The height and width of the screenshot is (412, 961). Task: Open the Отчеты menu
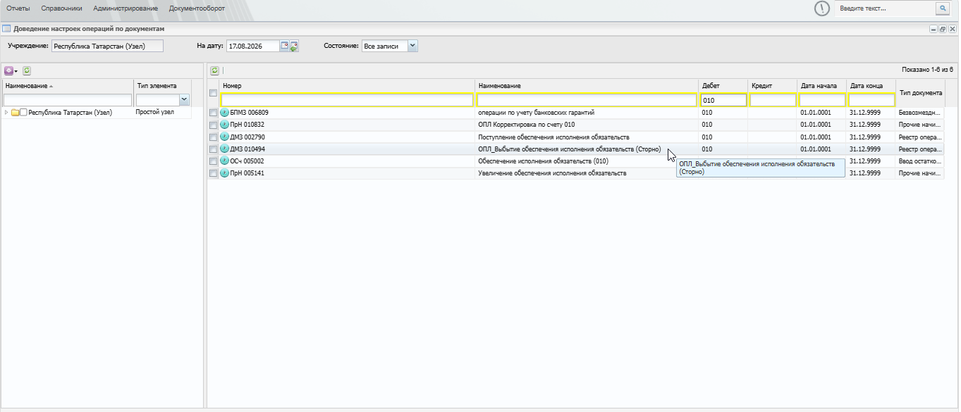pos(18,8)
